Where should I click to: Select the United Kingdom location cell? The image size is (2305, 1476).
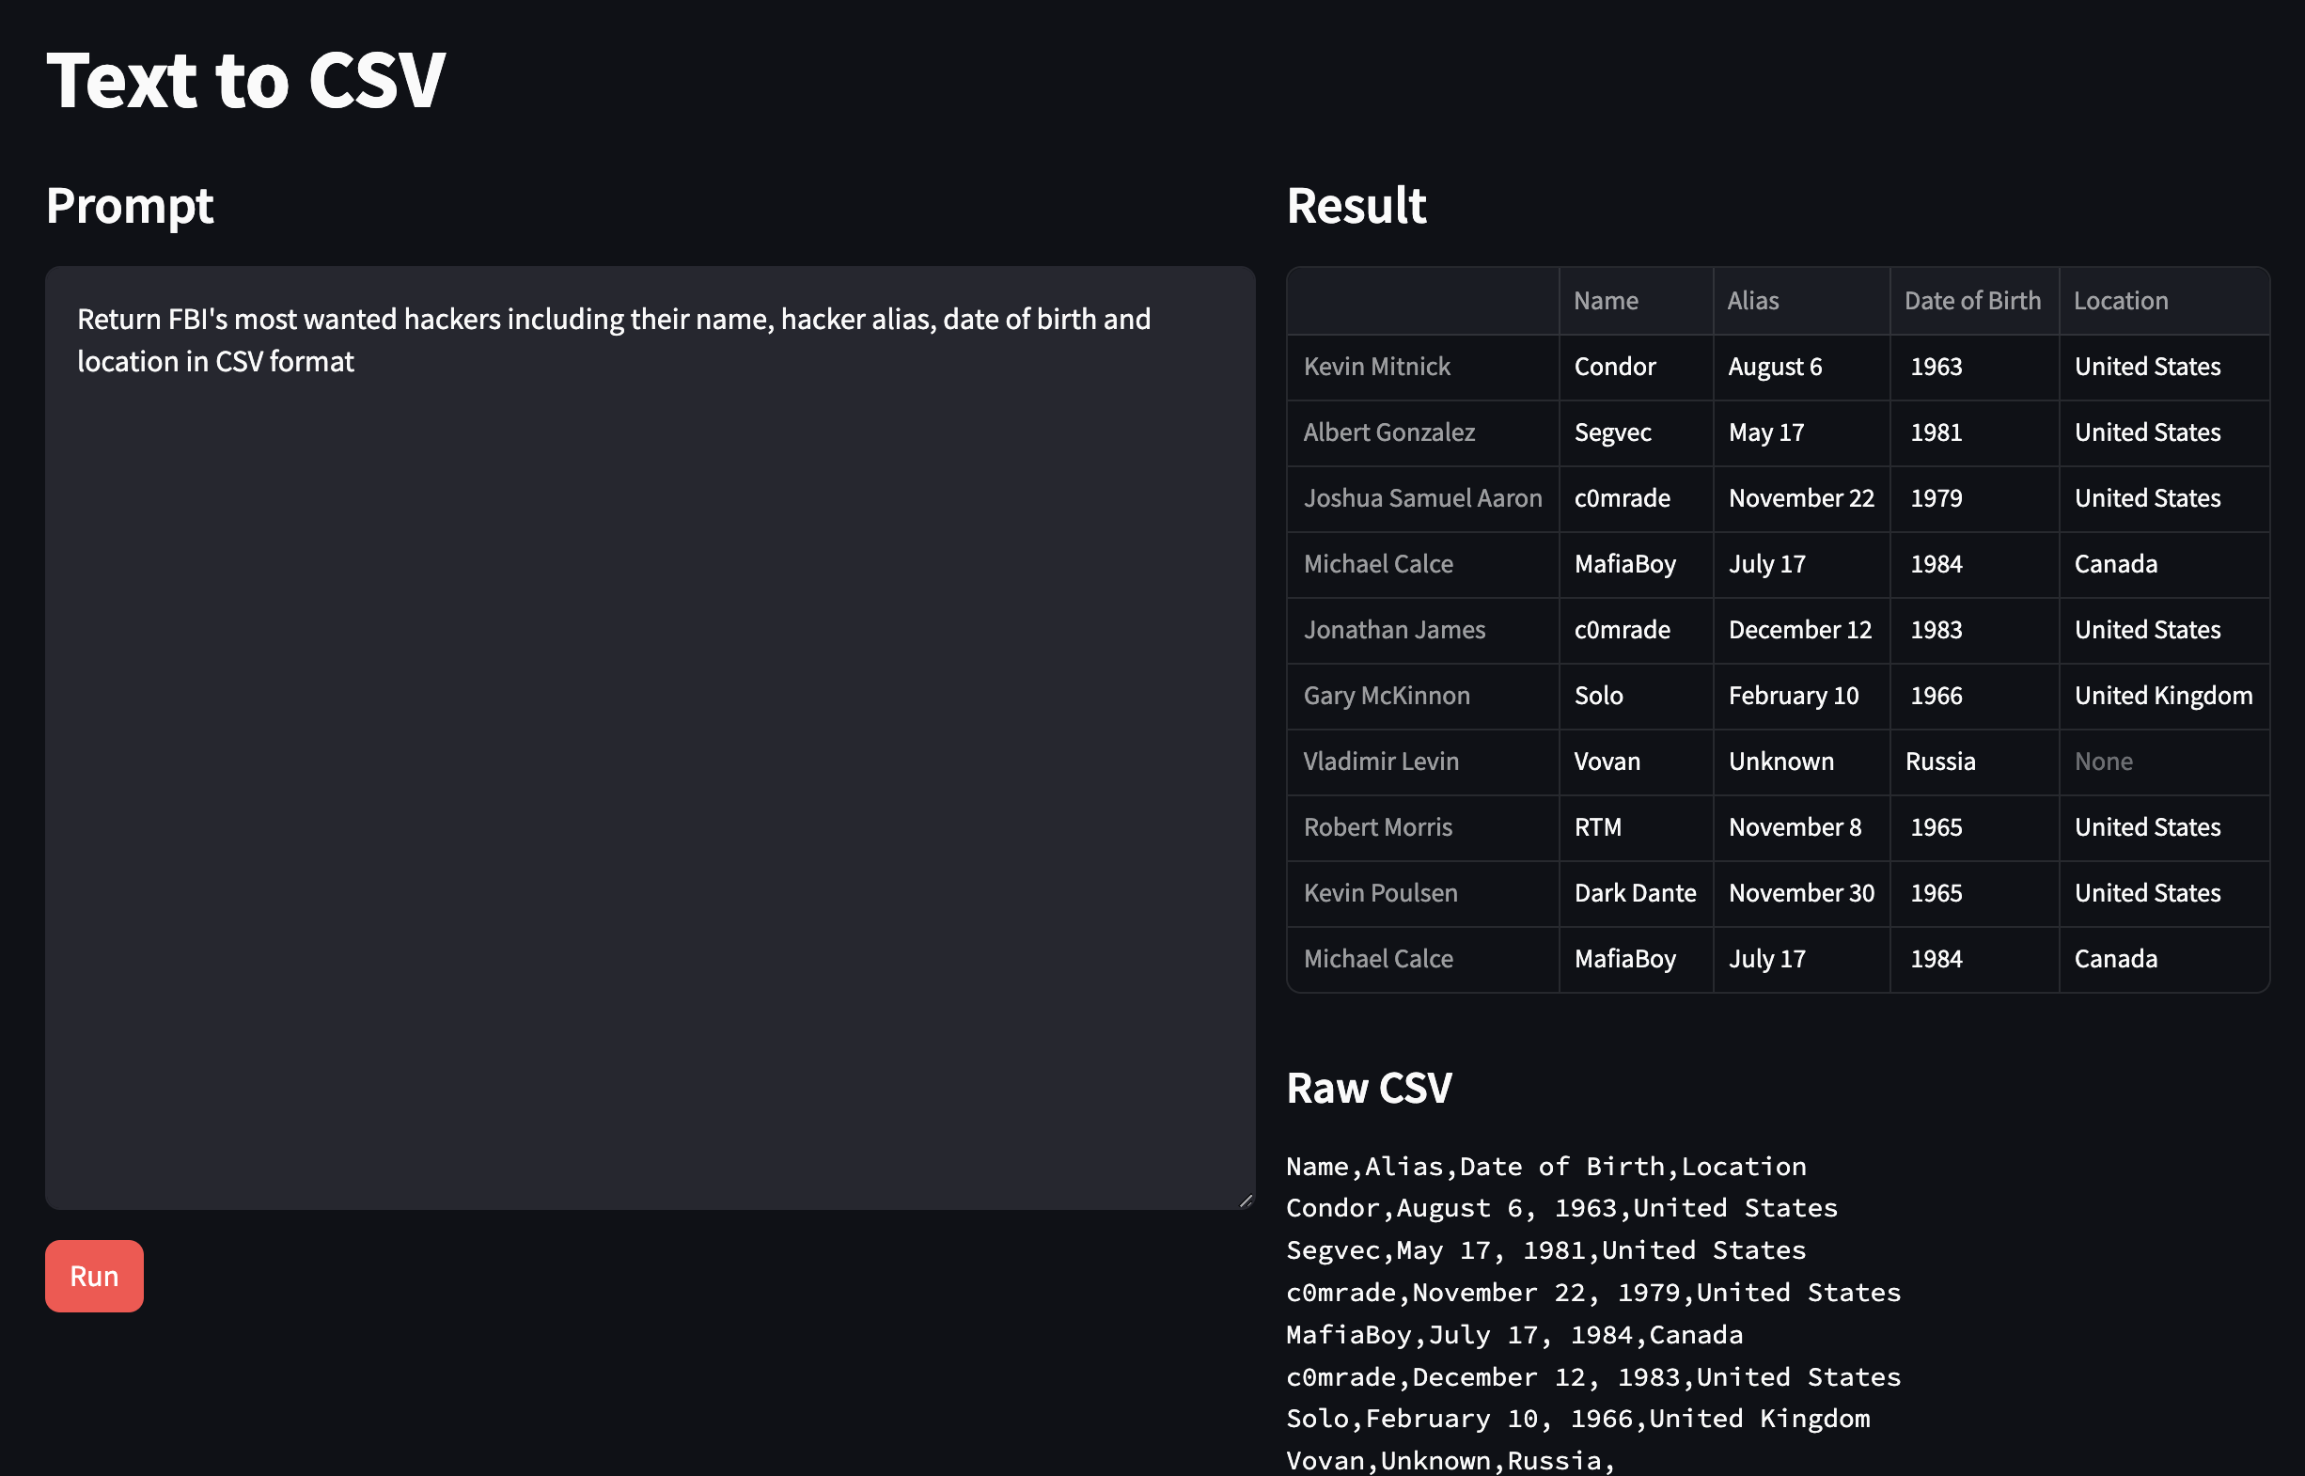[x=2164, y=695]
